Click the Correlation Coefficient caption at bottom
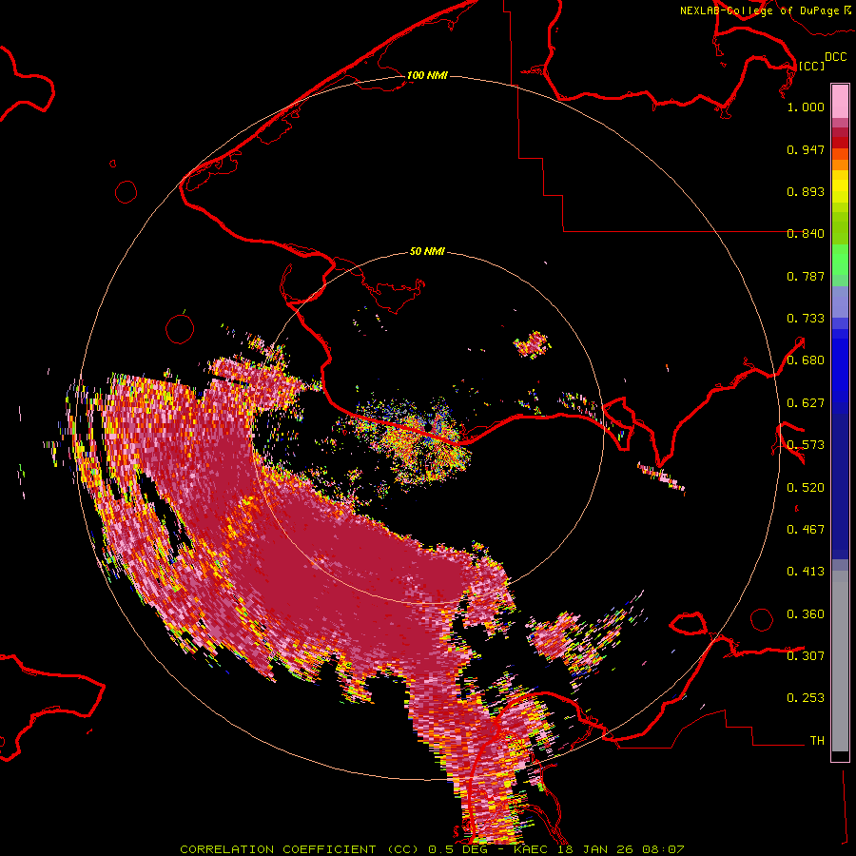This screenshot has height=856, width=856. 432,849
